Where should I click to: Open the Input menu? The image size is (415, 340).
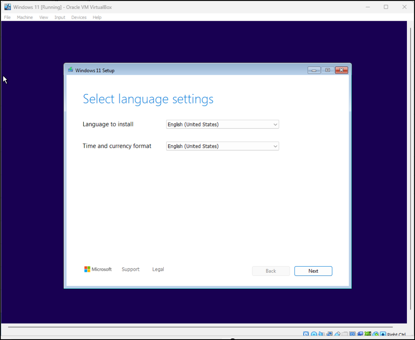coord(60,17)
